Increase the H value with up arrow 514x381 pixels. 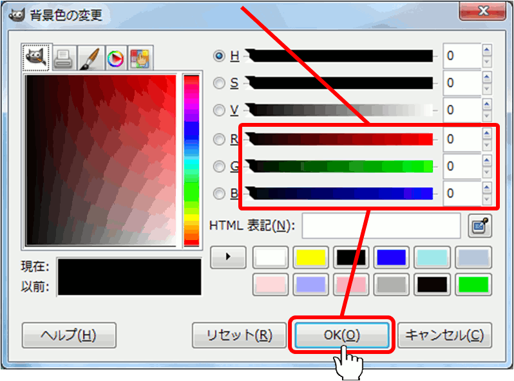487,50
